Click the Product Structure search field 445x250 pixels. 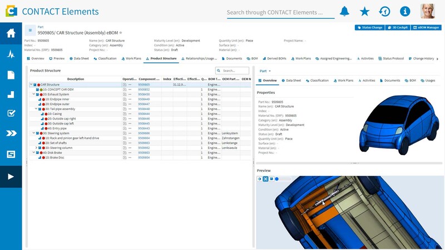[x=232, y=71]
